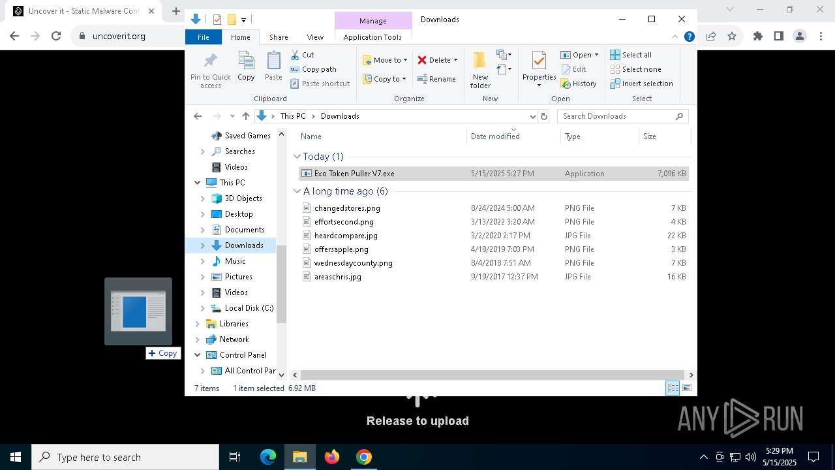
Task: Open the Application Tools tab
Action: (x=372, y=37)
